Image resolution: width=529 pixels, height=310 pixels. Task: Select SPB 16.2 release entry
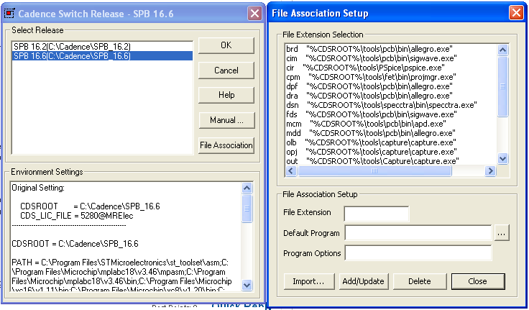(x=72, y=46)
